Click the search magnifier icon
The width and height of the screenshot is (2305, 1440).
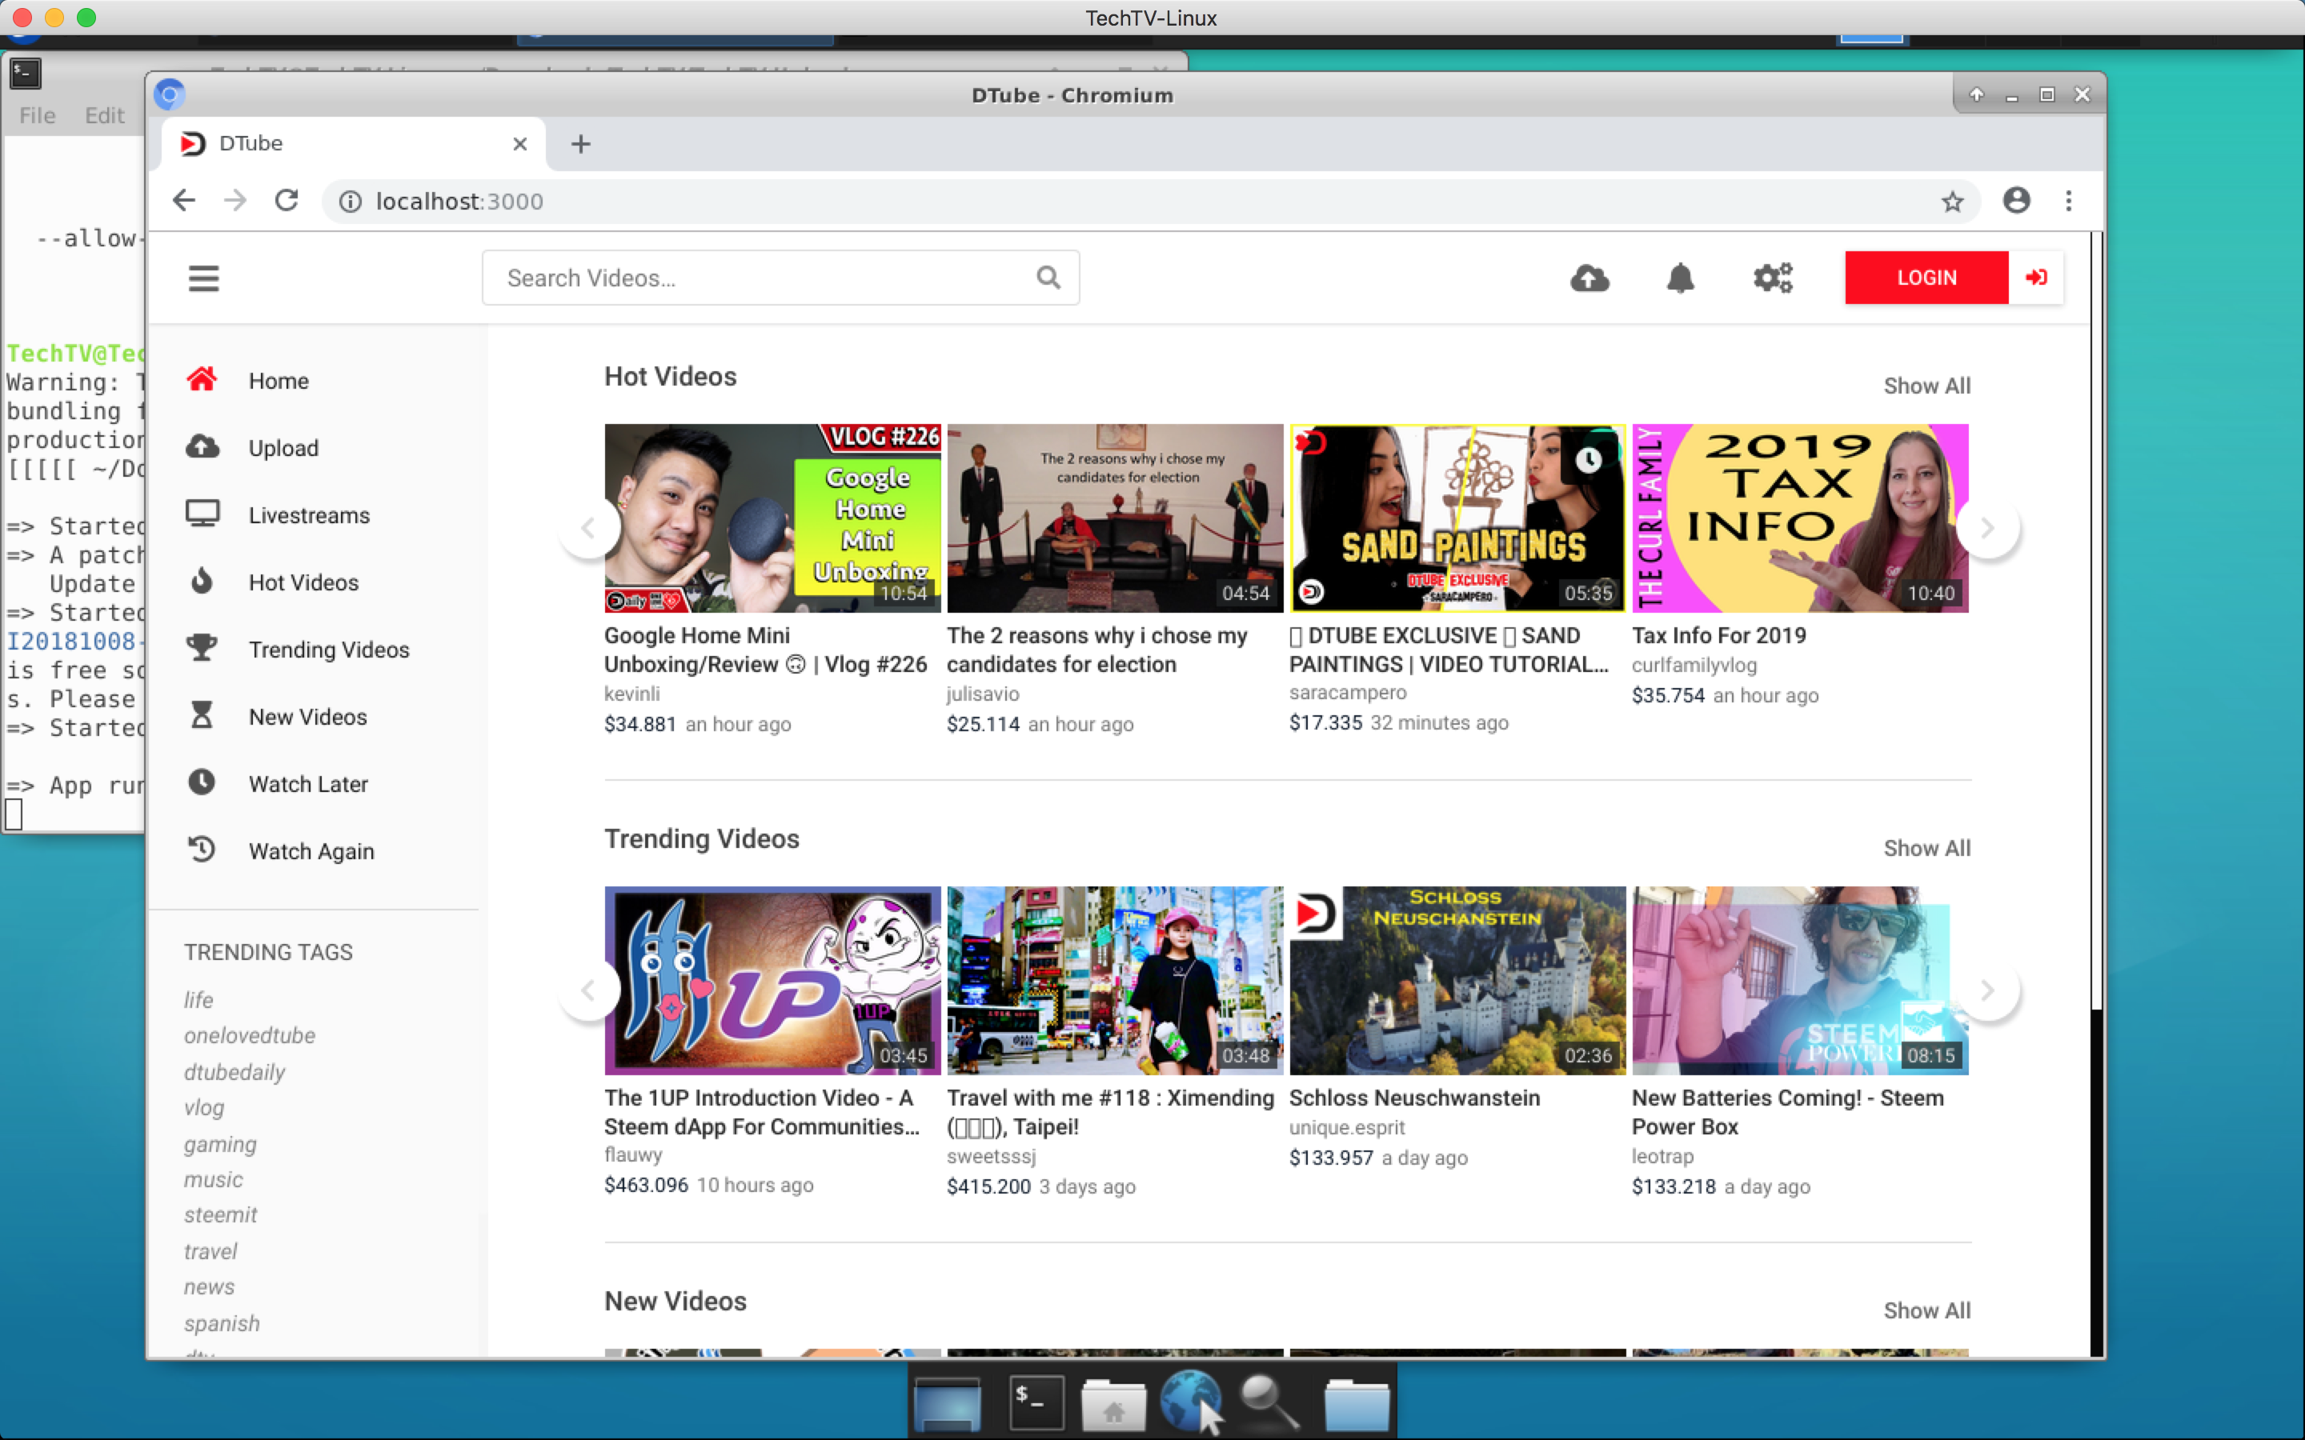[x=1048, y=277]
